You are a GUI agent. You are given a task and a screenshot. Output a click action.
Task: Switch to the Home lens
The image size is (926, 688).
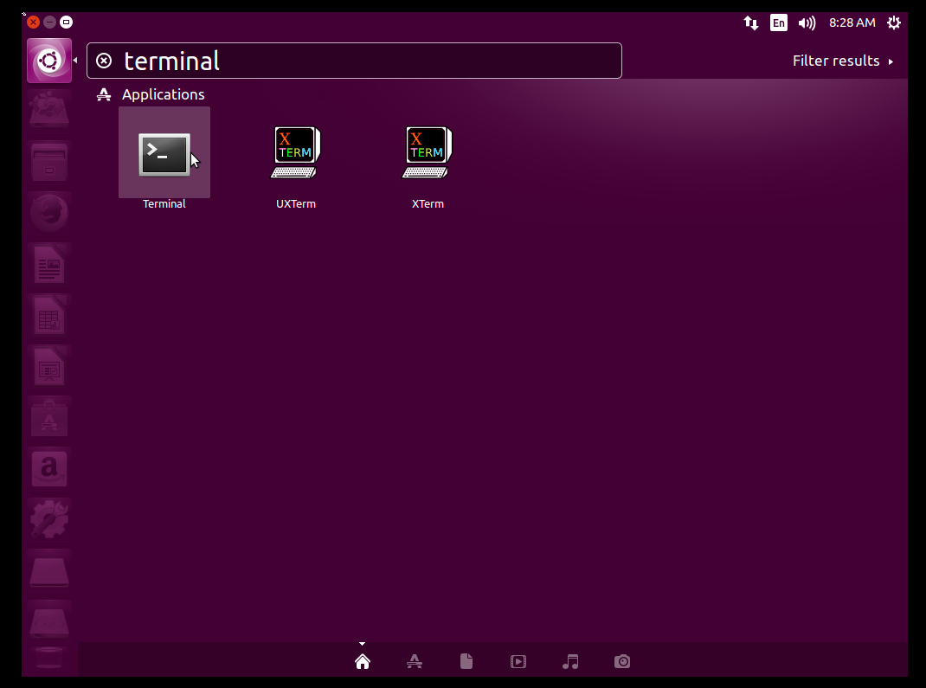(x=363, y=661)
